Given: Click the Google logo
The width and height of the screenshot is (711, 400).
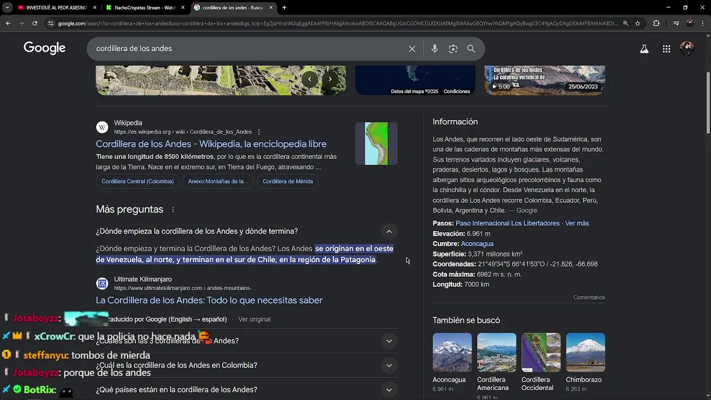Looking at the screenshot, I should (x=44, y=48).
